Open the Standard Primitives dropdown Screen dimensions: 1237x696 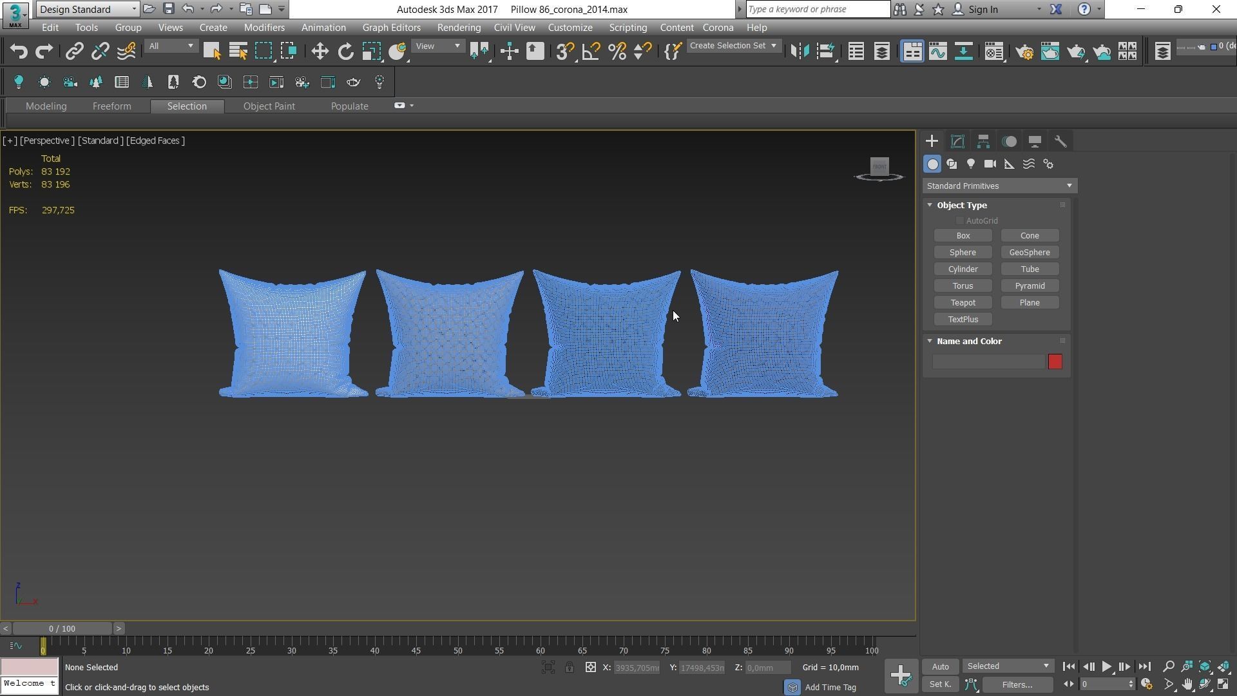point(999,186)
